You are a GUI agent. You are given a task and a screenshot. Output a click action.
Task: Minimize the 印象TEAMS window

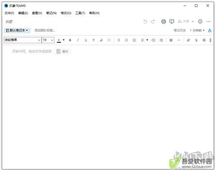click(x=185, y=6)
